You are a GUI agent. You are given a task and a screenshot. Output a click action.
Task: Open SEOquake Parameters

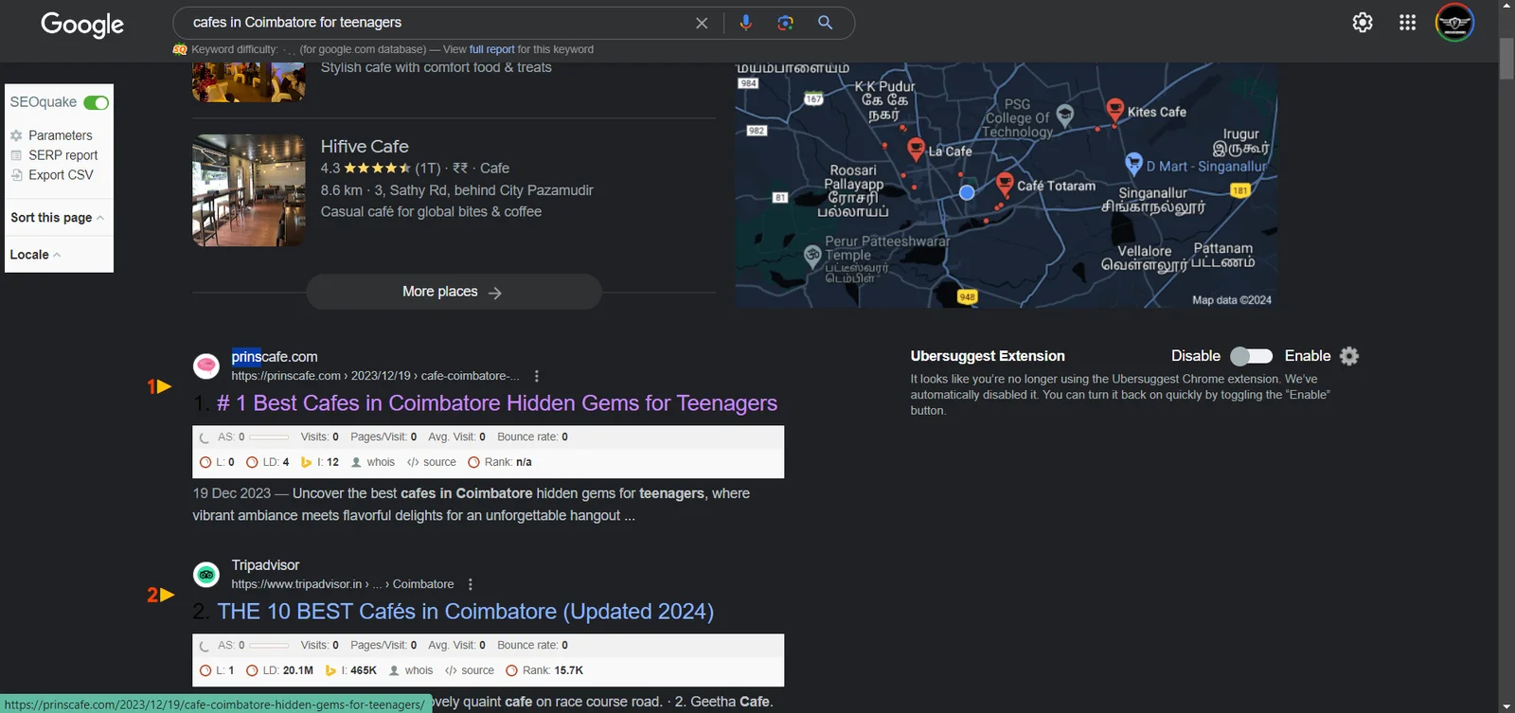point(60,135)
